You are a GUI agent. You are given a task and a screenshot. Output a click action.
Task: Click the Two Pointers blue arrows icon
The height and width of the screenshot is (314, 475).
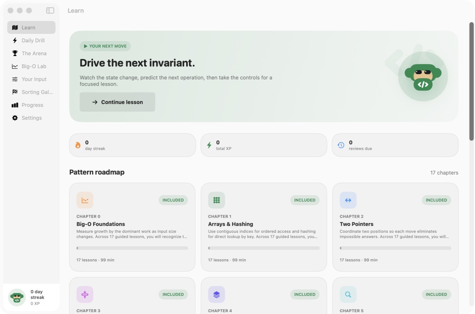[x=348, y=200]
